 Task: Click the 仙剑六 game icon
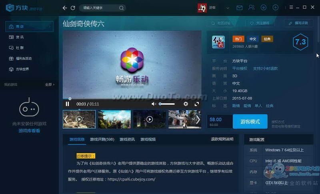(218, 42)
